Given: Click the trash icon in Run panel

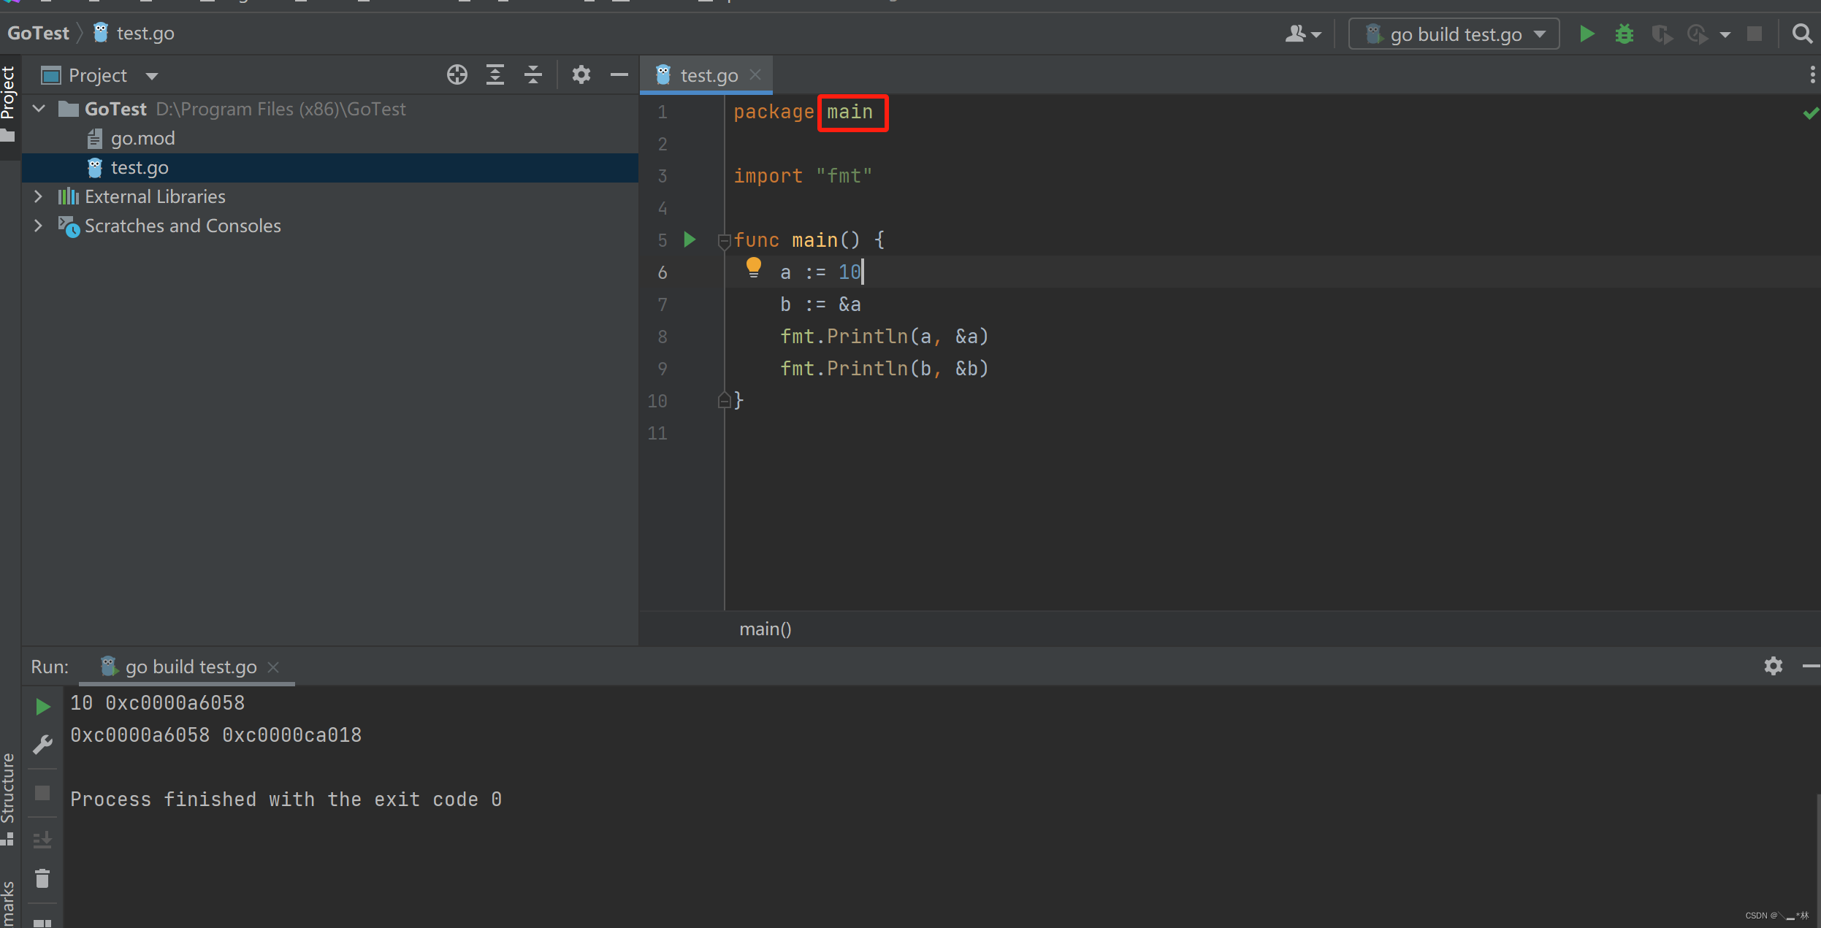Looking at the screenshot, I should pos(42,878).
